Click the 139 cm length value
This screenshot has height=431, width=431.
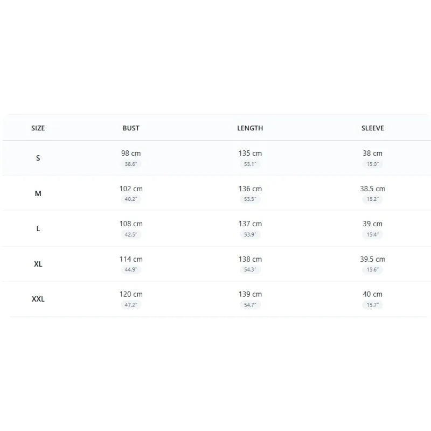point(250,294)
